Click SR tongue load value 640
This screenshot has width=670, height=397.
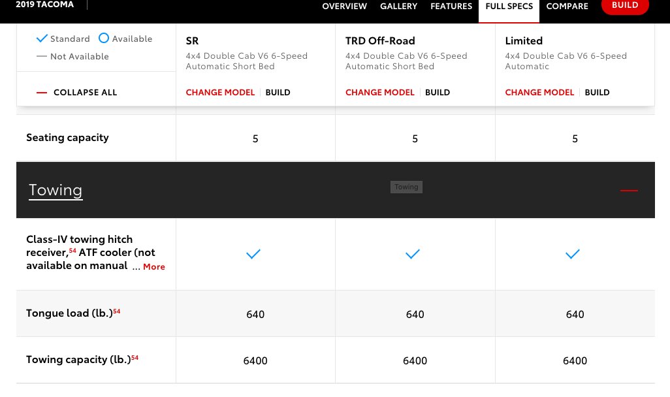[255, 314]
